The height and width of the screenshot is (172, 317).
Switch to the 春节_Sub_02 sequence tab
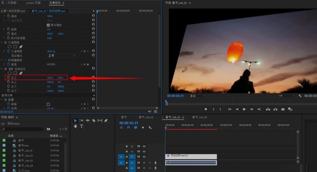(x=146, y=117)
